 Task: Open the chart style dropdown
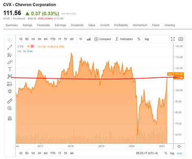[x=89, y=39]
